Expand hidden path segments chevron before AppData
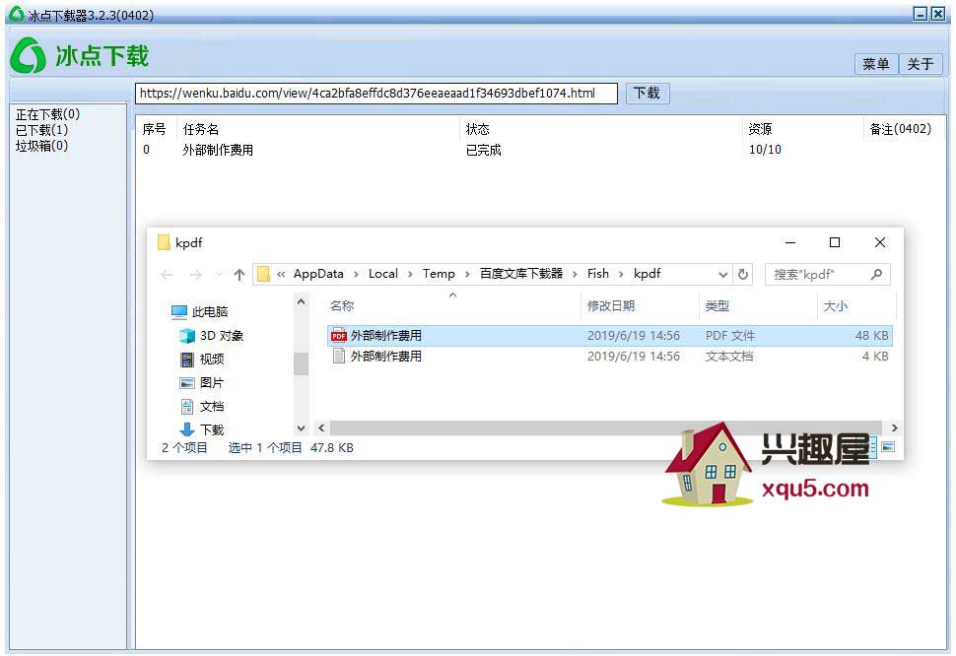Screen dimensions: 956x656 point(281,274)
